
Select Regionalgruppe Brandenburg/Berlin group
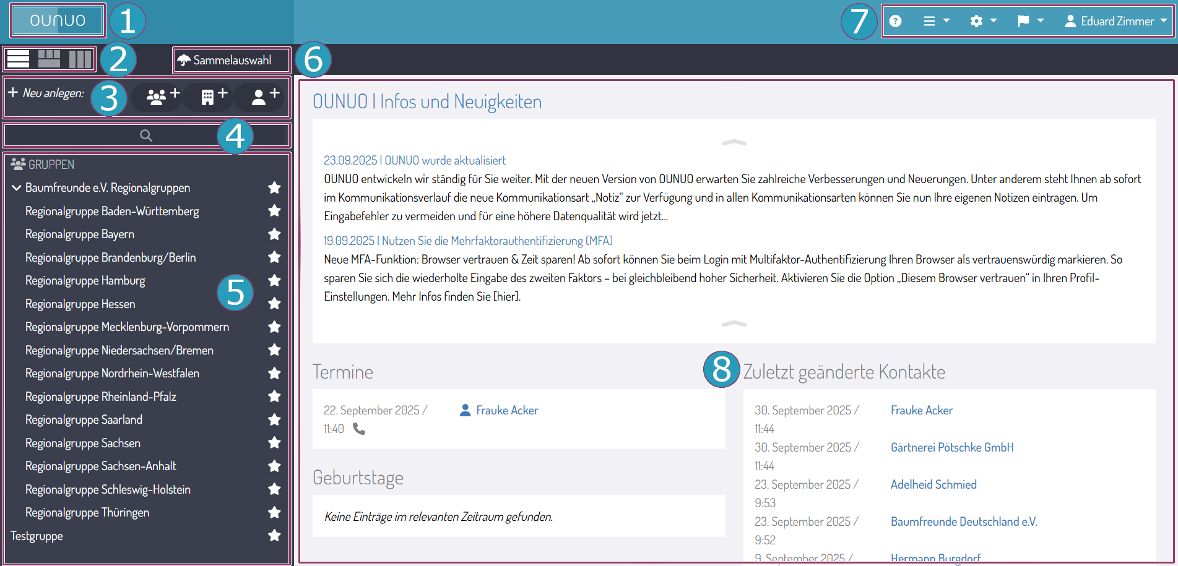[111, 257]
